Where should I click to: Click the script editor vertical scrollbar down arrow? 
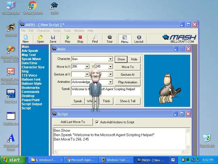pyautogui.click(x=187, y=147)
